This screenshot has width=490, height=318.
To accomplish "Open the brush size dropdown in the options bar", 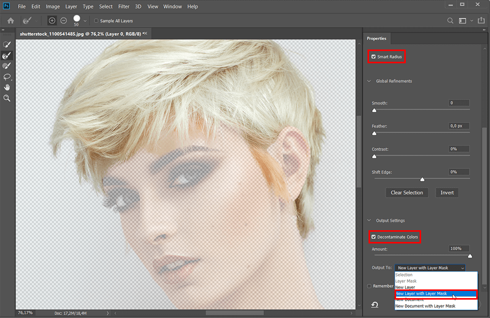I will click(85, 20).
